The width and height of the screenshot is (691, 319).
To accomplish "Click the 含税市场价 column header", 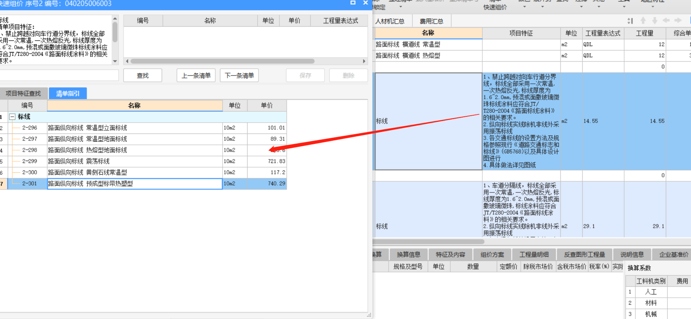I will click(571, 267).
